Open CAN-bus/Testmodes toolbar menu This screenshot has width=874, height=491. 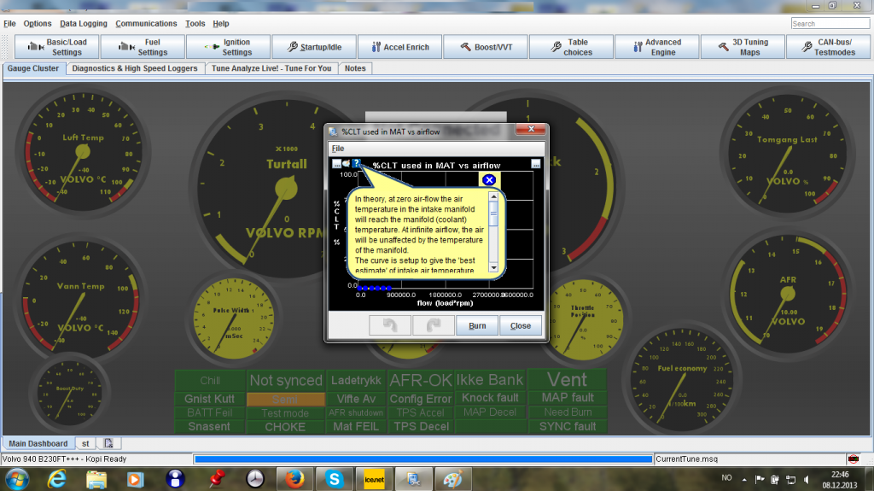click(x=828, y=47)
